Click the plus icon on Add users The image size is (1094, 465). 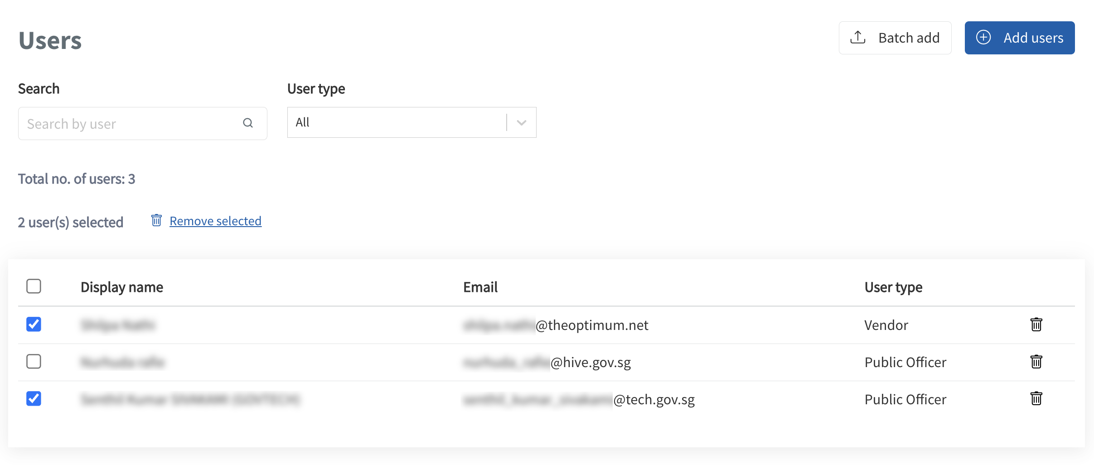(x=983, y=38)
